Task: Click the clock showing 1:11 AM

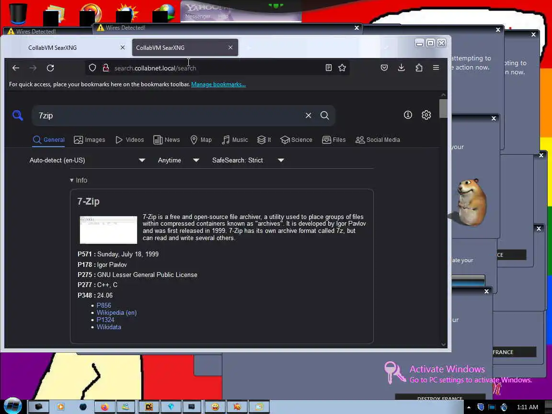Action: point(528,407)
